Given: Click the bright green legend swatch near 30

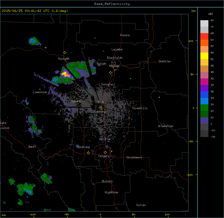Looking at the screenshot, I should [204, 108].
